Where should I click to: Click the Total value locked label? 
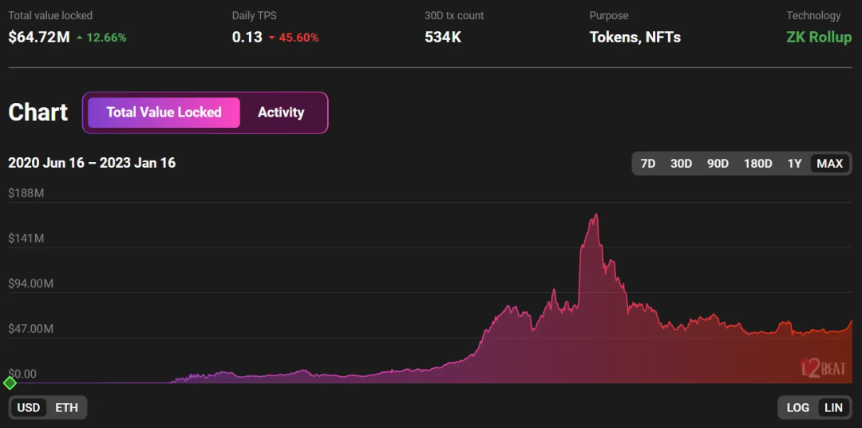[x=50, y=15]
